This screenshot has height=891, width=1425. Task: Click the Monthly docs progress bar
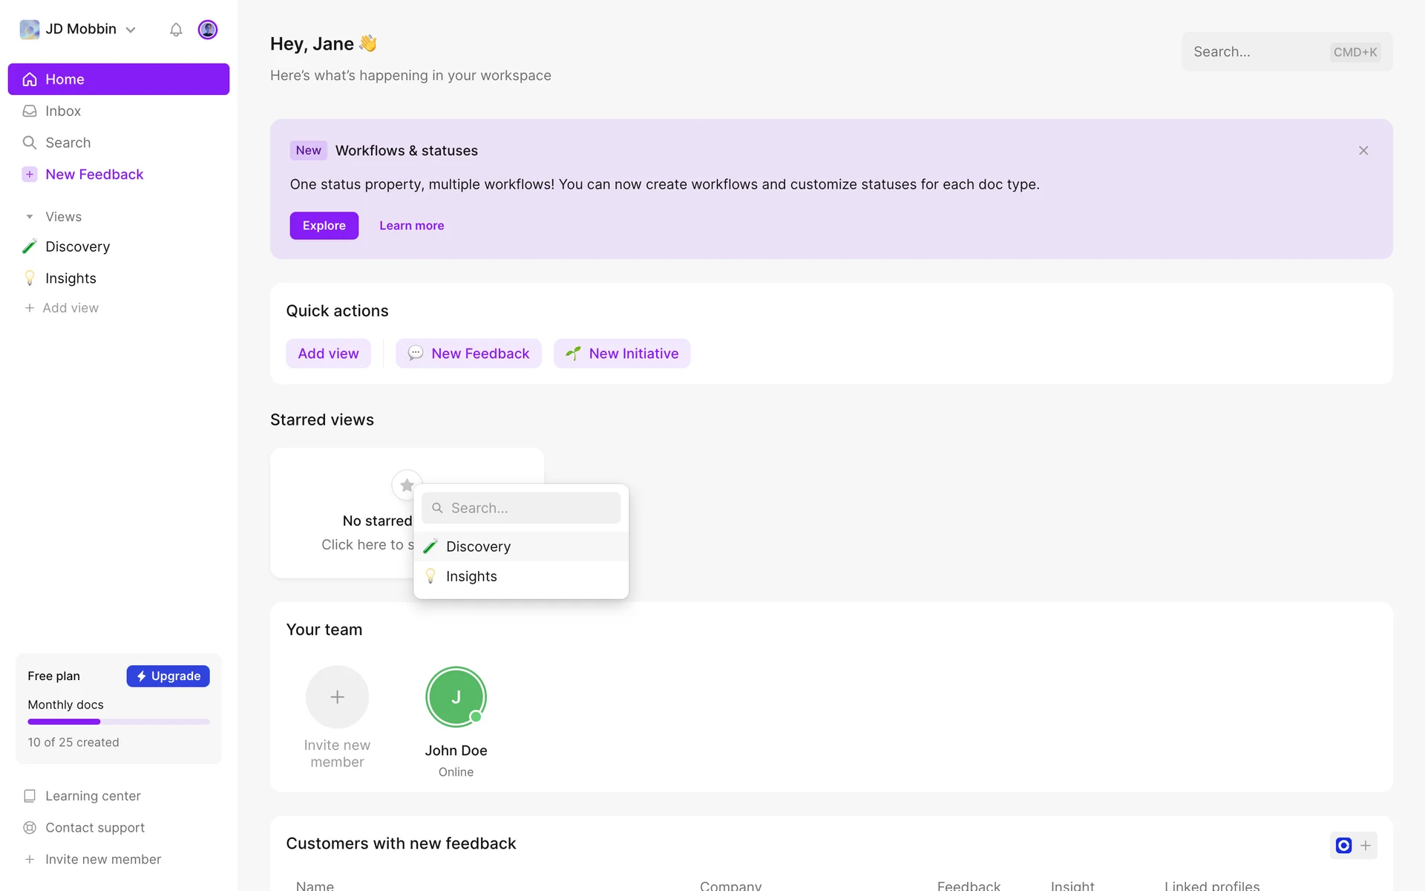point(119,722)
